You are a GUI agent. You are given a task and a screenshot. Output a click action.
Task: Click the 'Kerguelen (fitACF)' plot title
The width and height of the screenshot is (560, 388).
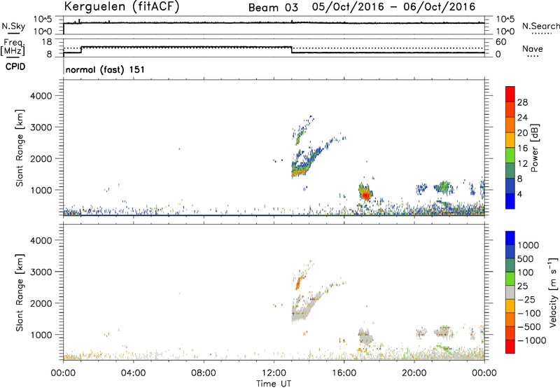click(x=121, y=6)
